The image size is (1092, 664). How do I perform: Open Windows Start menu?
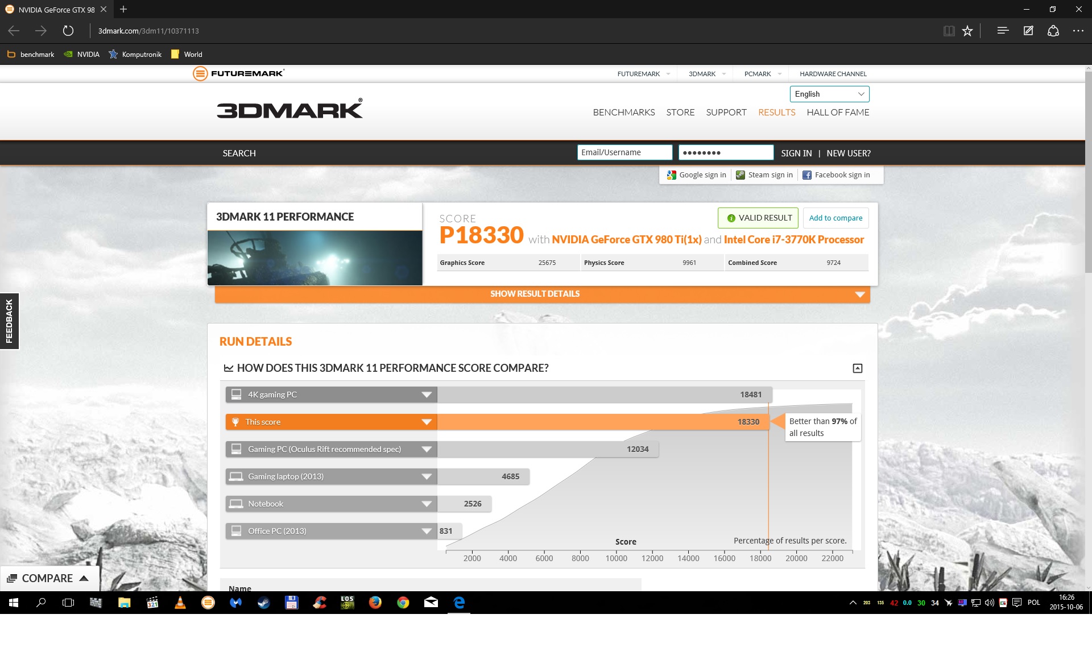[x=14, y=603]
